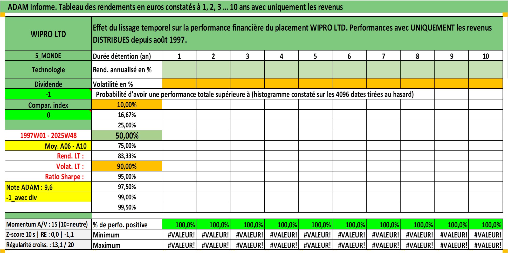Click the orange '10,00%' threshold cell
508x253 pixels.
tap(127, 105)
